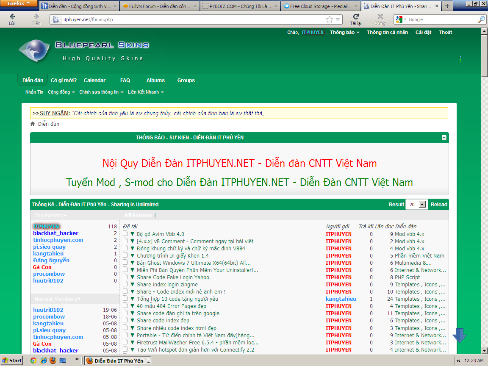The image size is (488, 366).
Task: Open Google Chrome from the taskbar
Action: [x=33, y=360]
